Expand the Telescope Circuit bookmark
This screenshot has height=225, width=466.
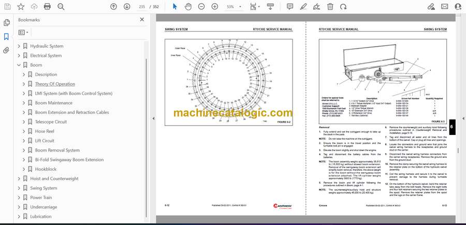(x=24, y=122)
